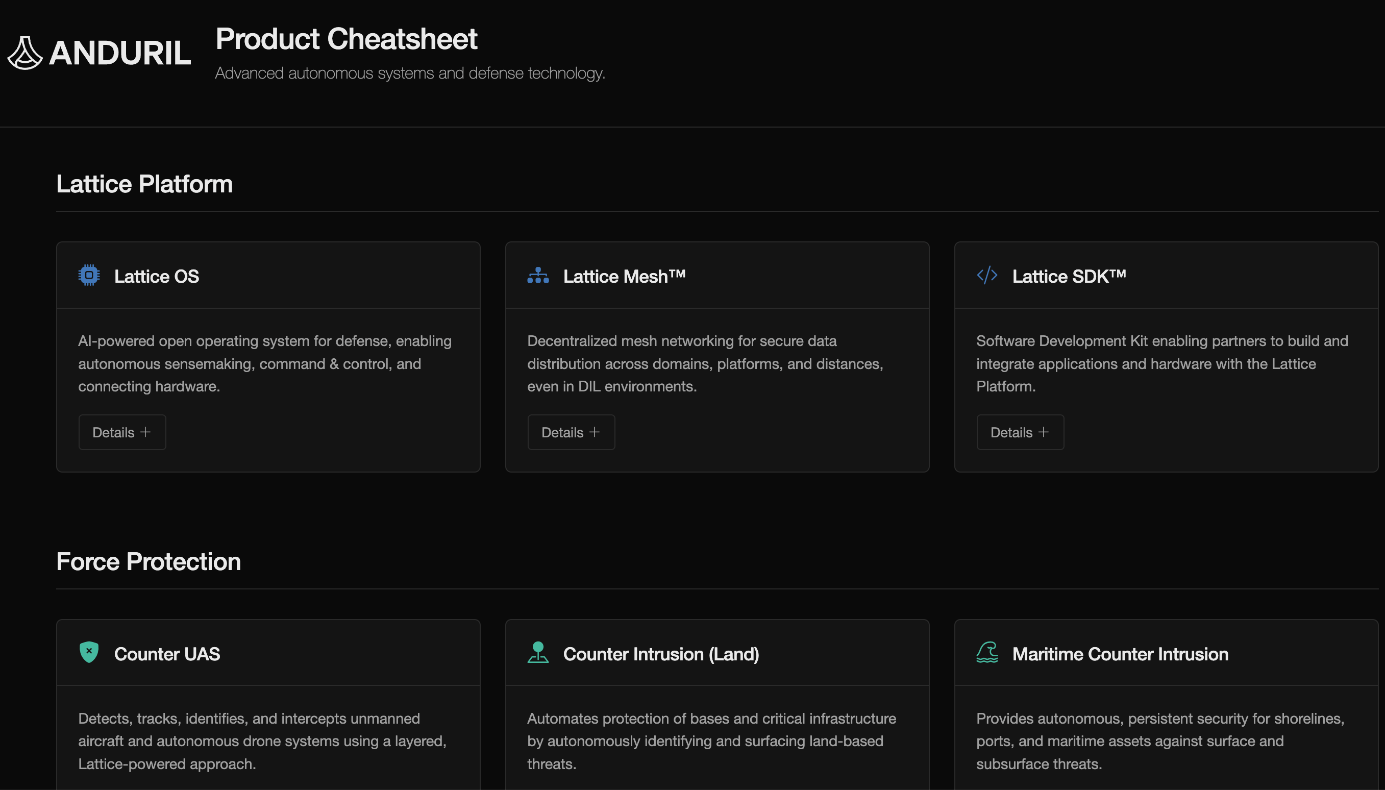The height and width of the screenshot is (790, 1385).
Task: Click the ANDURIL wordmark text
Action: (120, 53)
